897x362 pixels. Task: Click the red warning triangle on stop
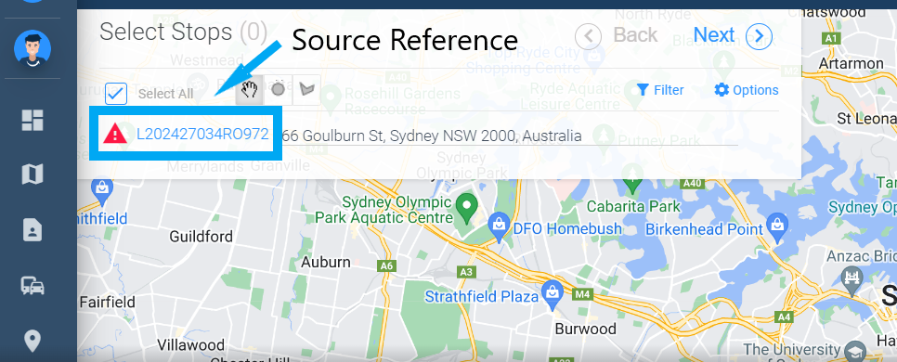115,135
